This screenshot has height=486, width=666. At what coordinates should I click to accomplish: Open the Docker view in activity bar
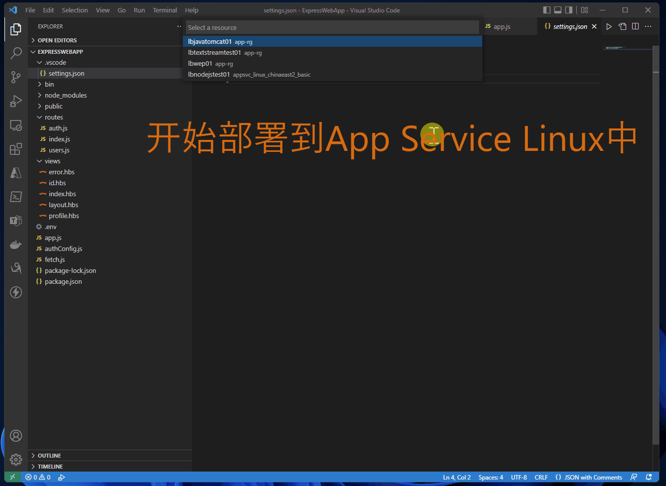pos(16,244)
